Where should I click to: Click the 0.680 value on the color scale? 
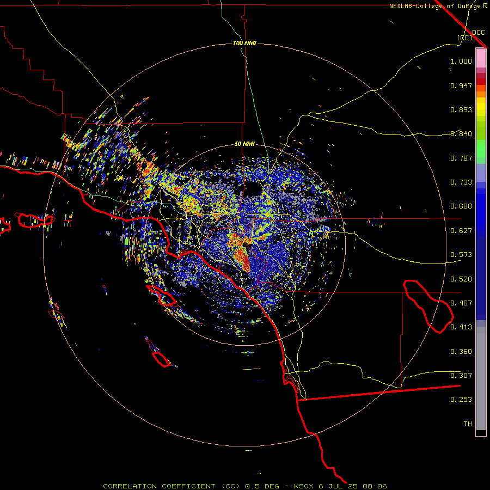click(461, 206)
